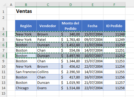Select amount cell $ 340,00
134x97 pixels.
pyautogui.click(x=70, y=34)
